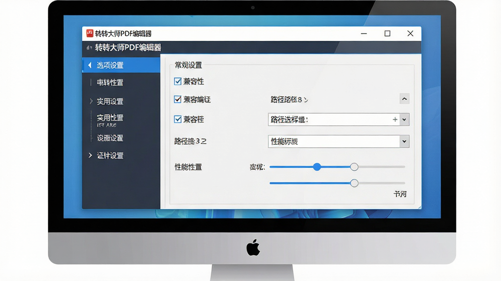Open the path combo box dropdown arrow
501x281 pixels.
click(404, 120)
